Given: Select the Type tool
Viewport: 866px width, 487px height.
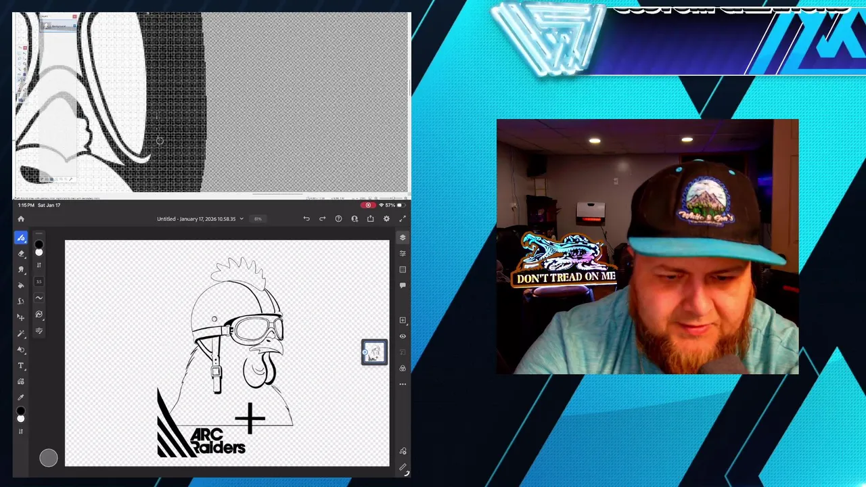Looking at the screenshot, I should click(21, 366).
